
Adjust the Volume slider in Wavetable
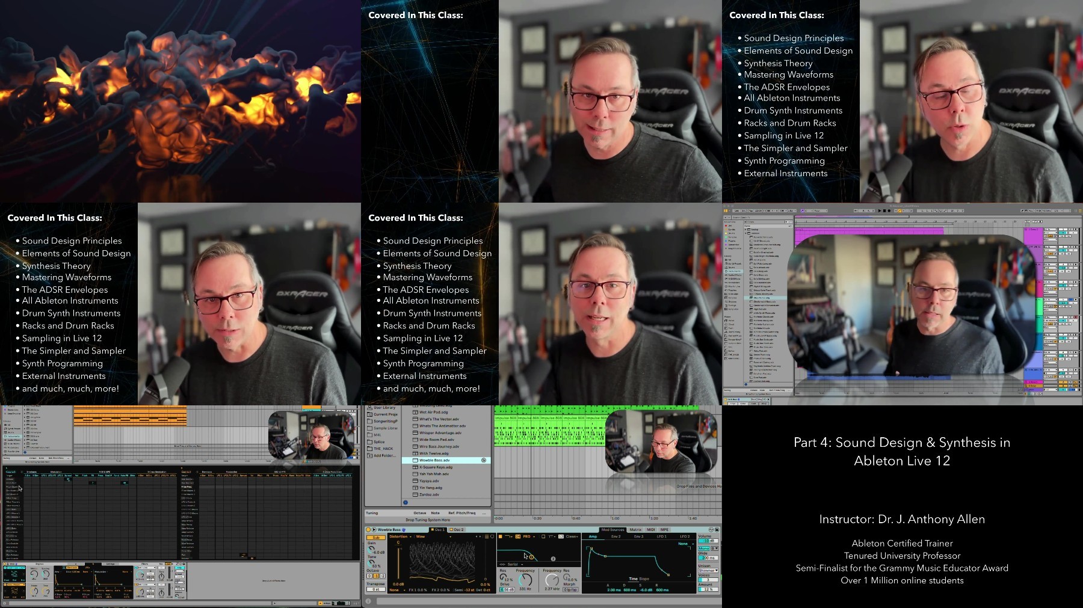click(708, 541)
